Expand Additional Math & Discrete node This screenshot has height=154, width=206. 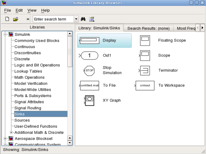[x=11, y=132]
